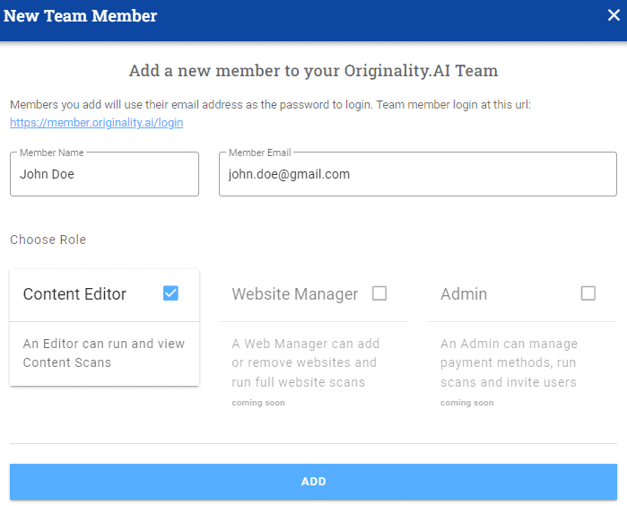The image size is (627, 506).
Task: Click the New Team Member title
Action: coord(80,16)
